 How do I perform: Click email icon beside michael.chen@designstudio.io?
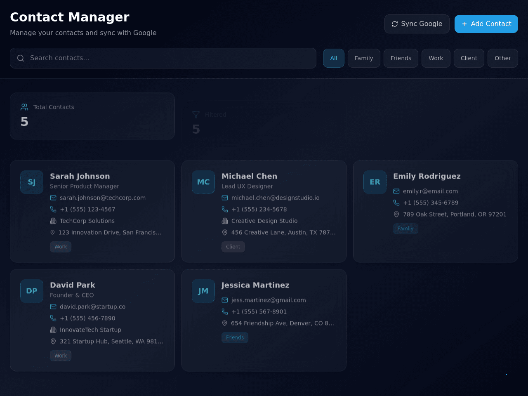click(x=225, y=198)
